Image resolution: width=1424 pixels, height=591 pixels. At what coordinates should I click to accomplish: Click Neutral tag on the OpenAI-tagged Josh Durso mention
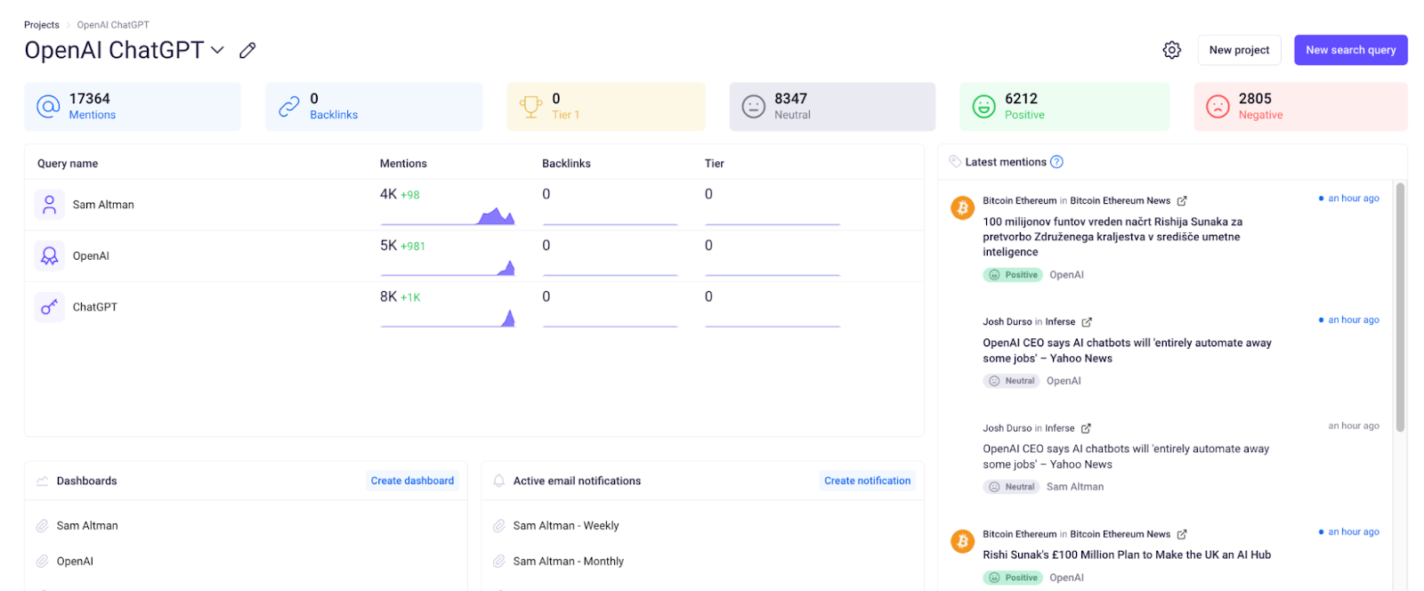1011,381
